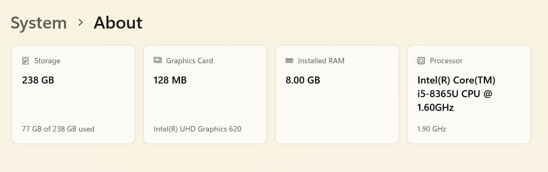The image size is (548, 172).
Task: Click the Processor chip icon
Action: click(421, 61)
